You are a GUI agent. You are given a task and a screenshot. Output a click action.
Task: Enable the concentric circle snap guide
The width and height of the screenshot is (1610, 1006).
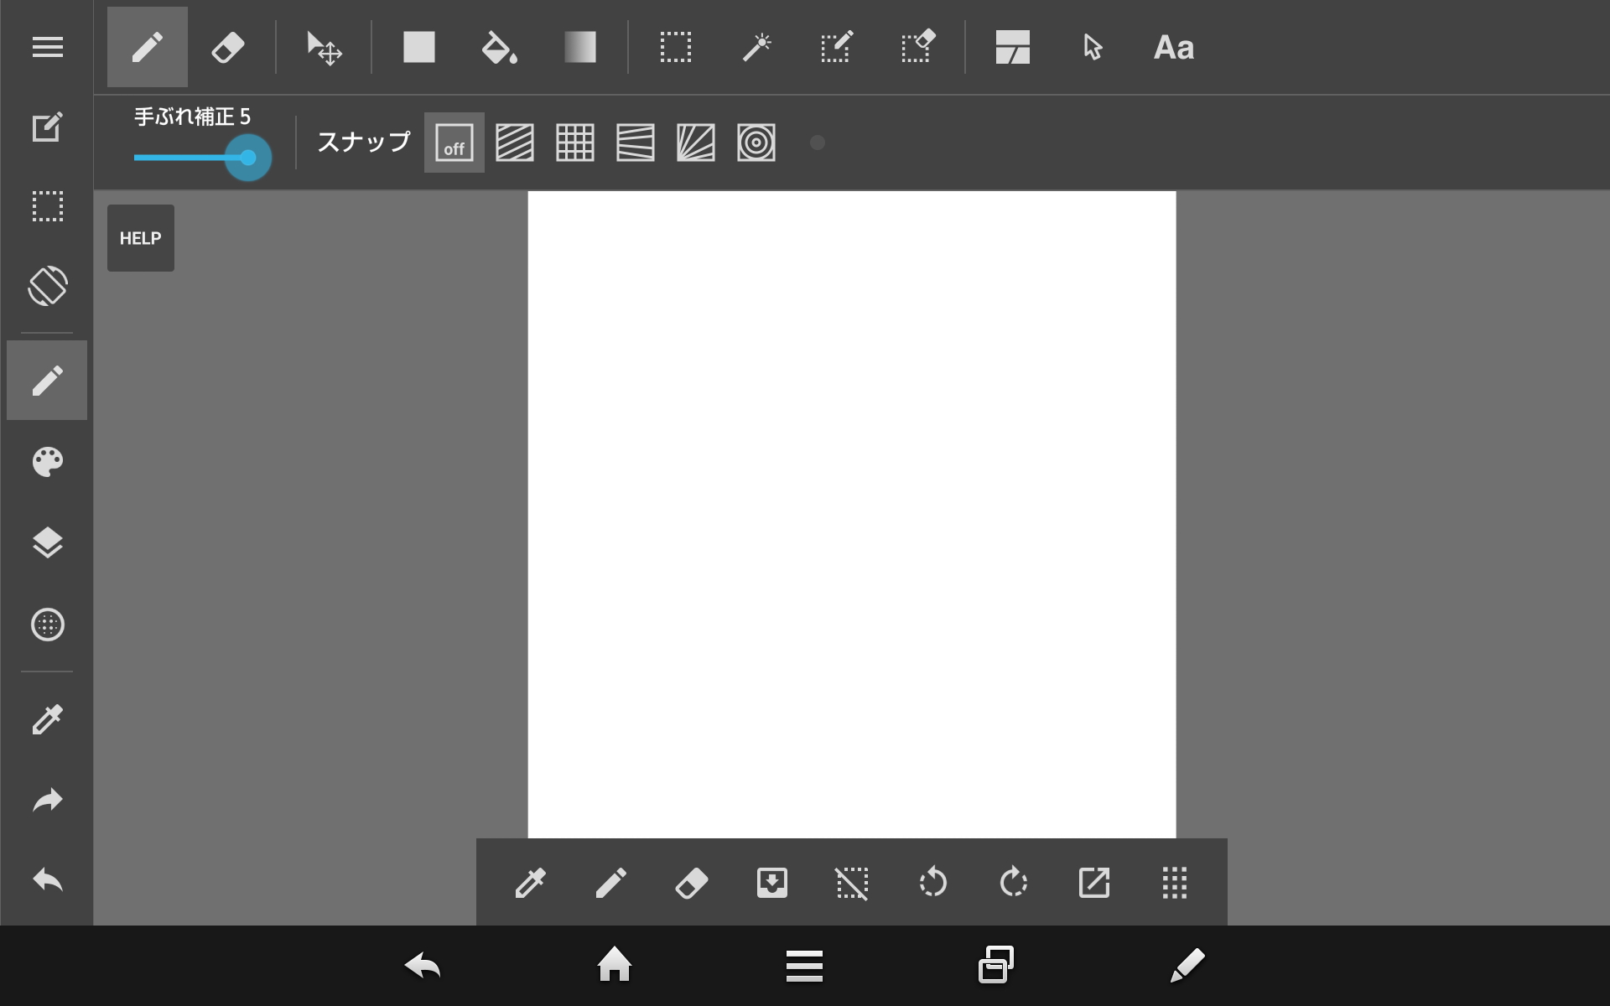756,143
